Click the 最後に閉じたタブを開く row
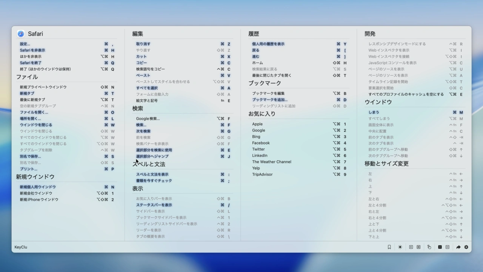The image size is (483, 272). click(x=300, y=75)
